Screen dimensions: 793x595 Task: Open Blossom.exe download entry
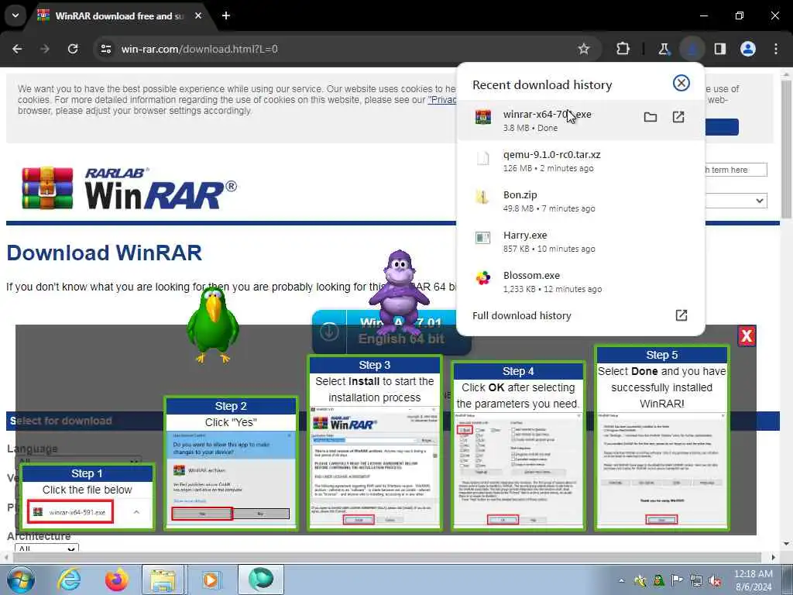coord(581,282)
